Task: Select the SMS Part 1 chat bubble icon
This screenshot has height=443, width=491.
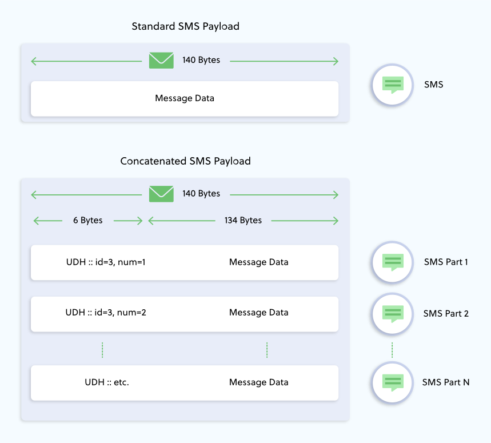Action: click(x=392, y=262)
